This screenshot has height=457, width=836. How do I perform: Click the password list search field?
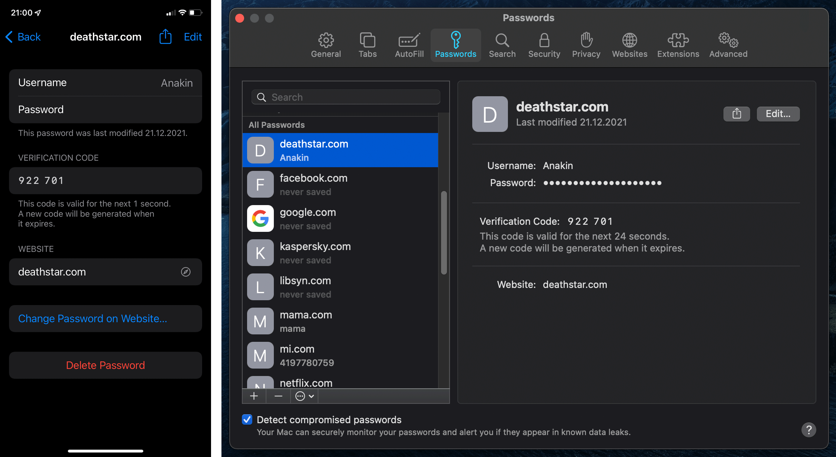(x=346, y=96)
